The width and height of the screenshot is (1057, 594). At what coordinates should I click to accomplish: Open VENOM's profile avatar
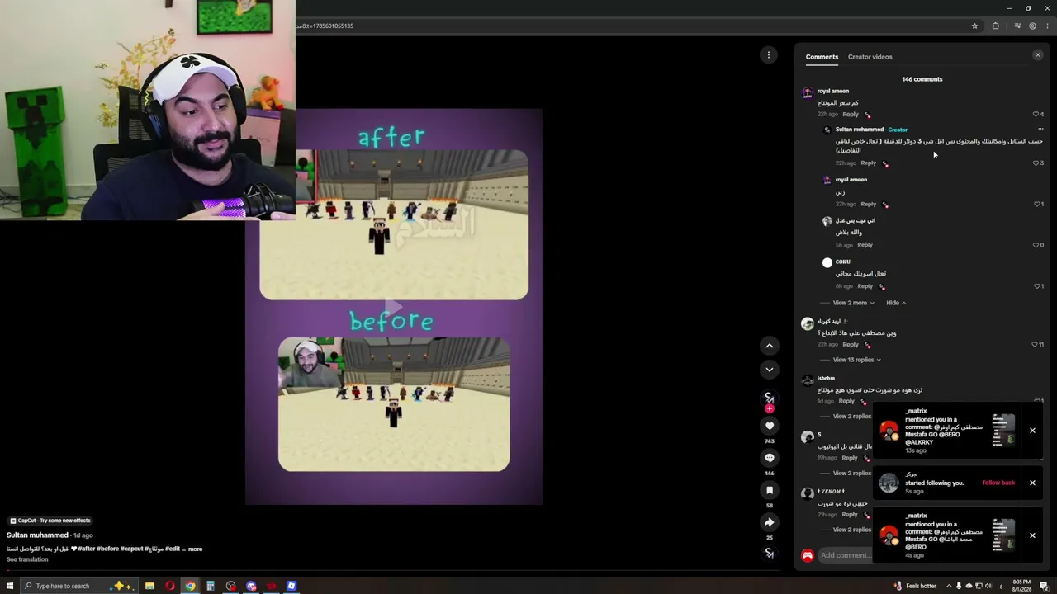click(x=808, y=494)
